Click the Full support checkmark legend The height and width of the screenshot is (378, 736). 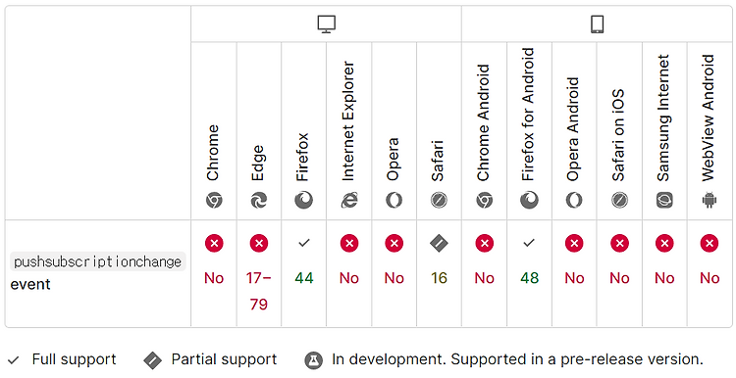pyautogui.click(x=62, y=359)
